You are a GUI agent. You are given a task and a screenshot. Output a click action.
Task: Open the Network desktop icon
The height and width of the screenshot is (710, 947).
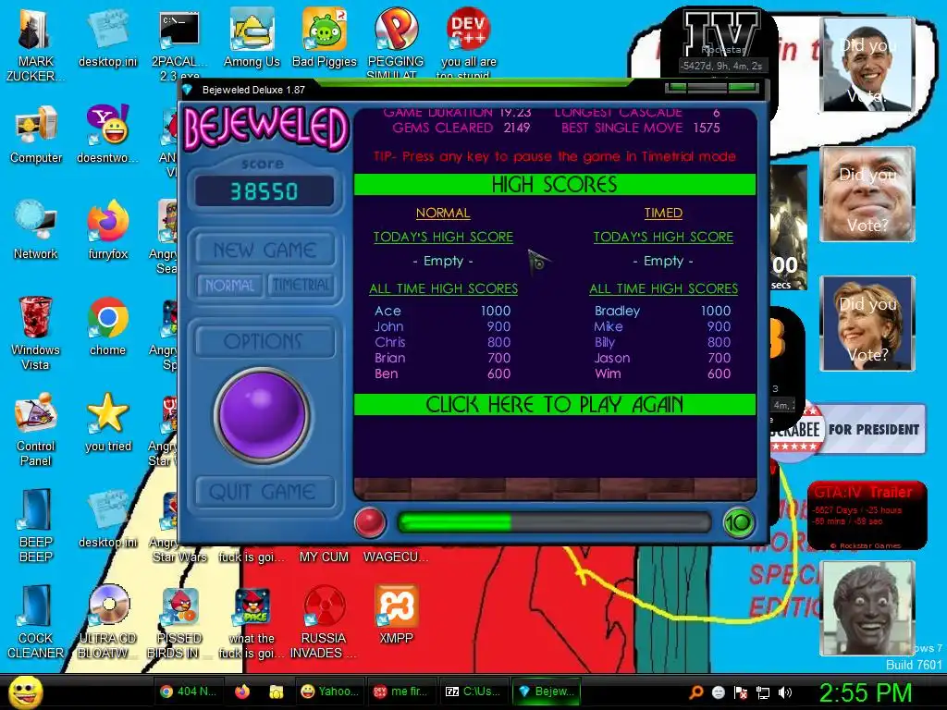click(x=36, y=230)
